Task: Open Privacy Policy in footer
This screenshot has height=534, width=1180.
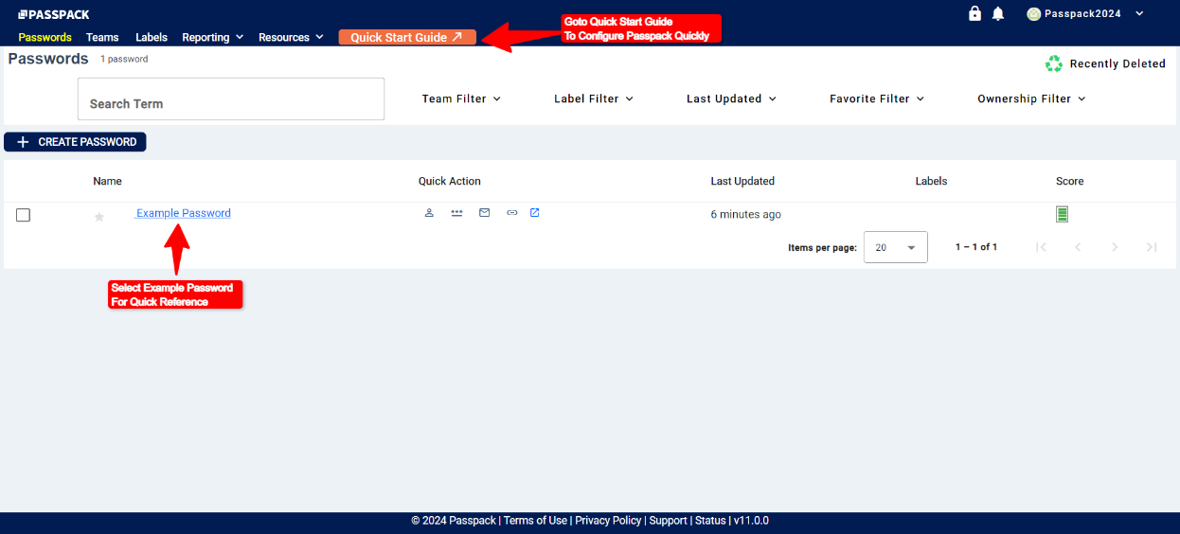Action: (x=608, y=521)
